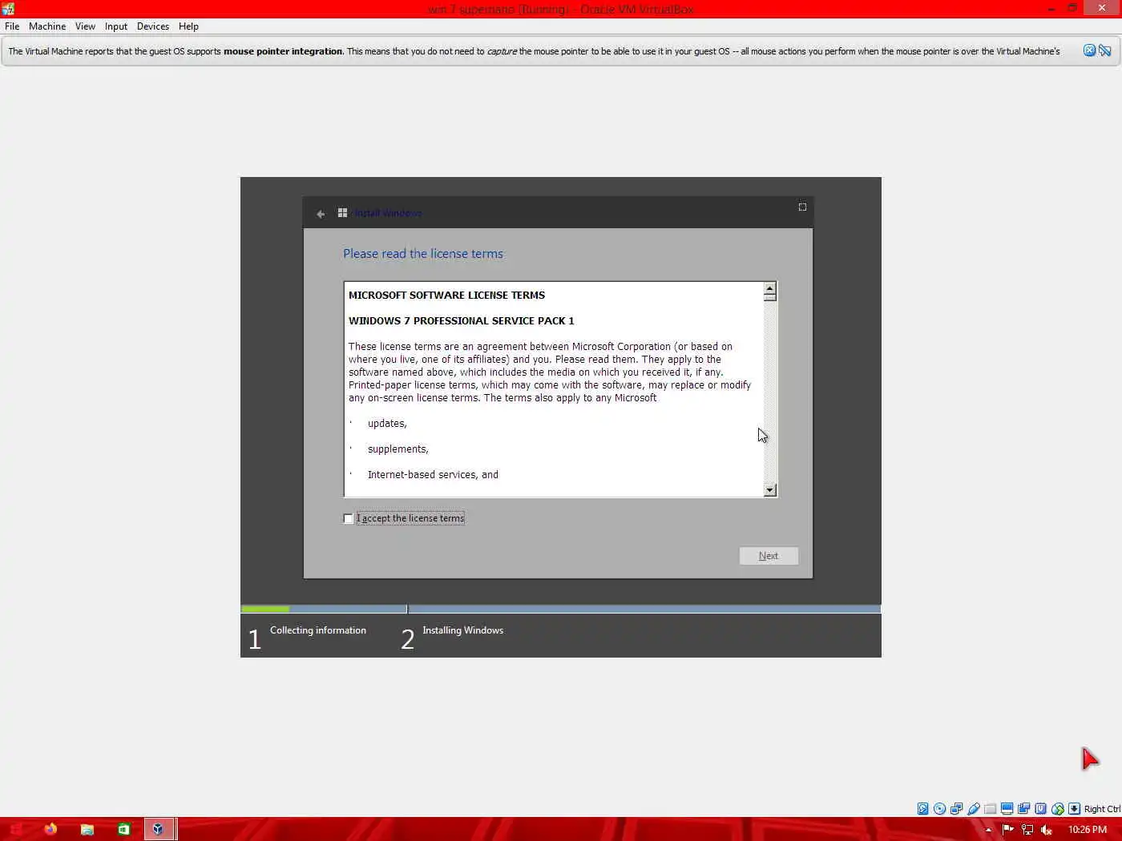Screen dimensions: 1122x841
Task: Click the 'updates,' bullet line
Action: (x=387, y=424)
